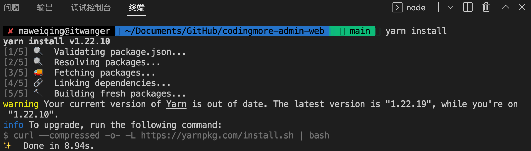Select the 调试控制台 debug console tab
Image resolution: width=531 pixels, height=151 pixels.
(x=91, y=8)
